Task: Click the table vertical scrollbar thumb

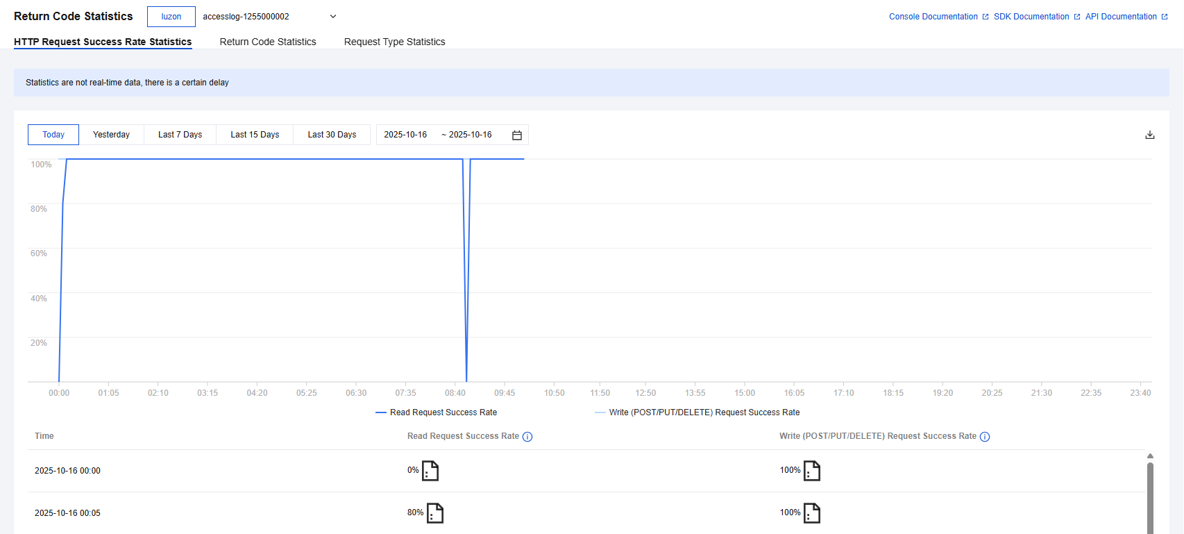Action: [x=1150, y=498]
